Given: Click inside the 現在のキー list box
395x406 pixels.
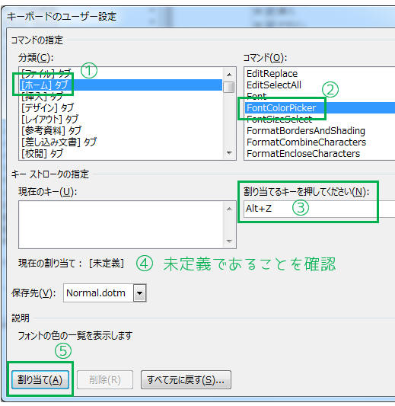Looking at the screenshot, I should coord(120,225).
